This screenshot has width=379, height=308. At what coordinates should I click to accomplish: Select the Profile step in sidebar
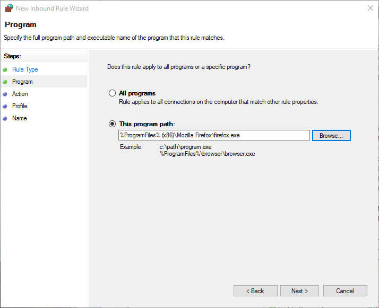point(20,106)
